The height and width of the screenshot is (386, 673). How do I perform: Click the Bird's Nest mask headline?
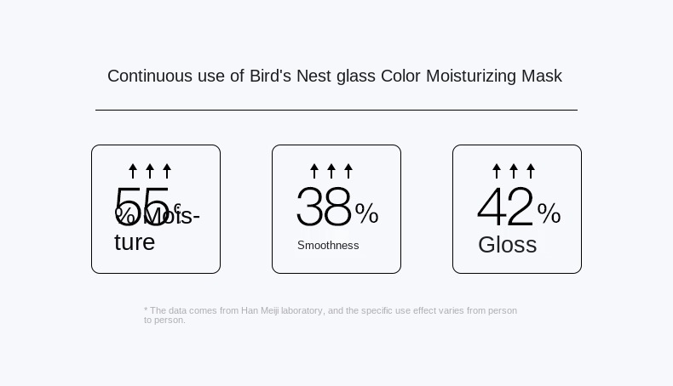click(x=335, y=77)
